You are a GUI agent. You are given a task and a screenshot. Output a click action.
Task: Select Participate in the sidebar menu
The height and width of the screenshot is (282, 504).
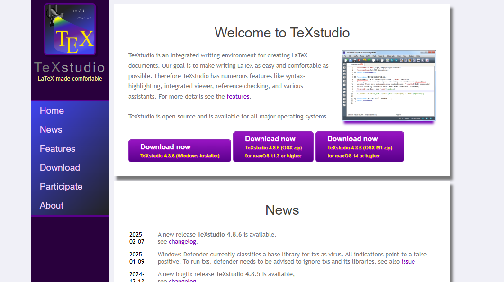[x=61, y=187]
